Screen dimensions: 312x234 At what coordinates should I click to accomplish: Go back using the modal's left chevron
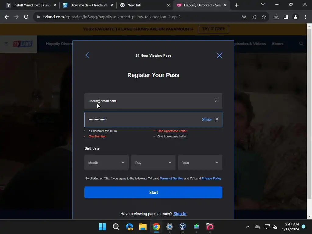[87, 55]
